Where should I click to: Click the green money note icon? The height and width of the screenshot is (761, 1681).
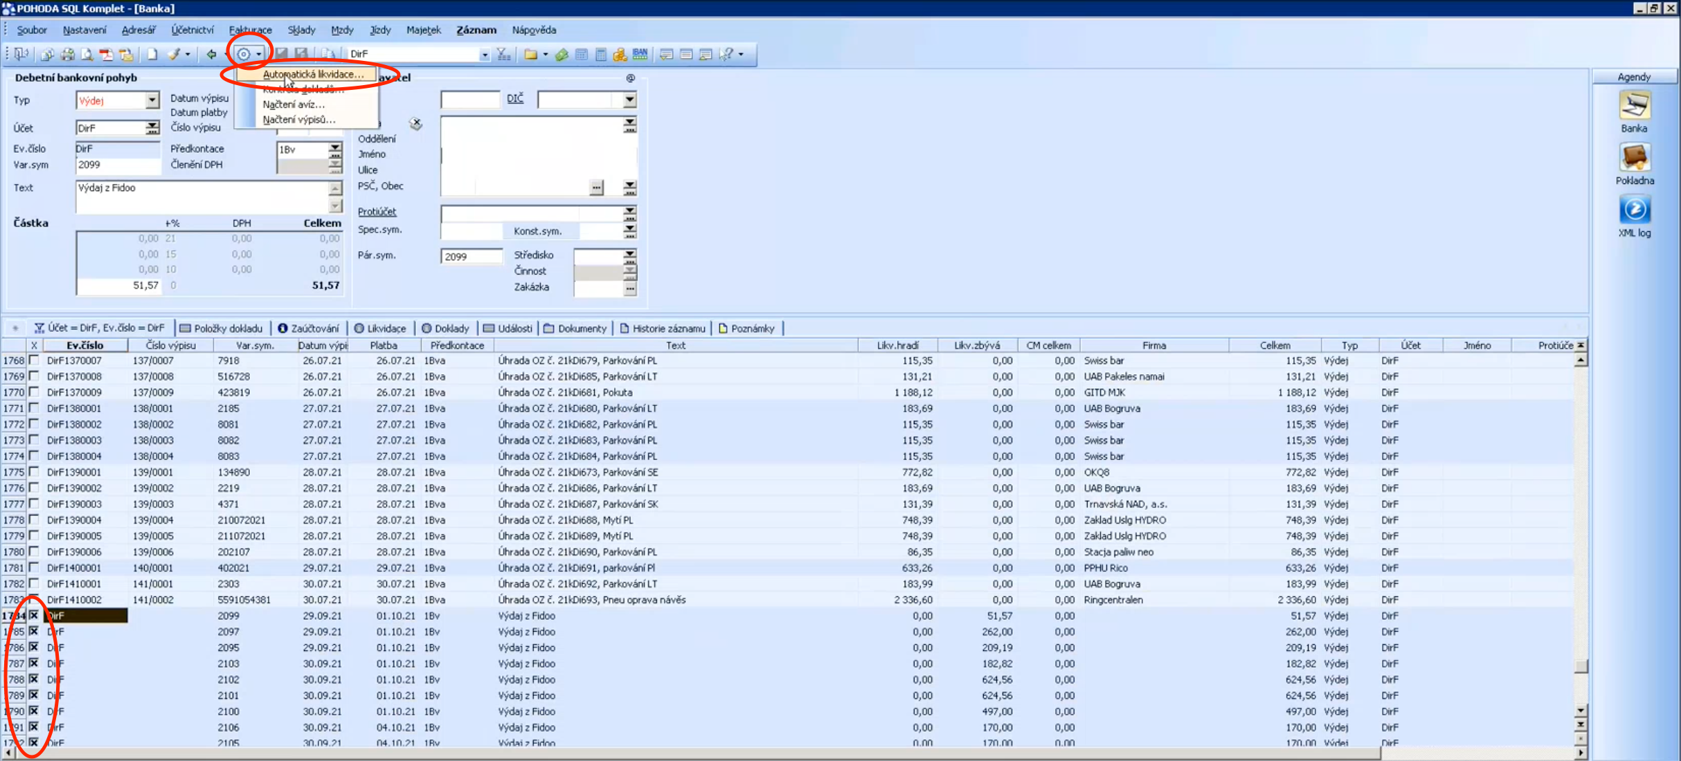(x=561, y=54)
